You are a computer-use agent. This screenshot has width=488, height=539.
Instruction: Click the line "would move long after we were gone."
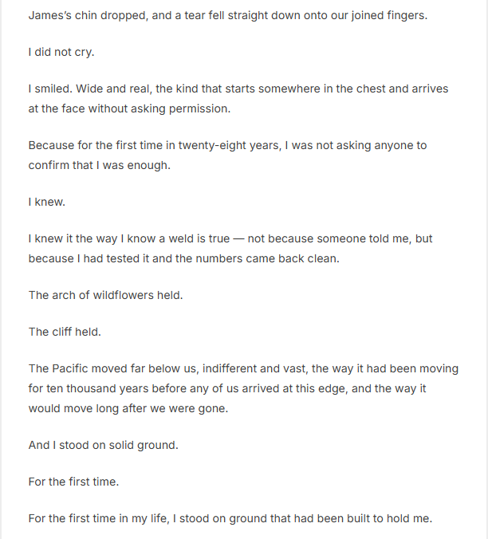(x=128, y=407)
